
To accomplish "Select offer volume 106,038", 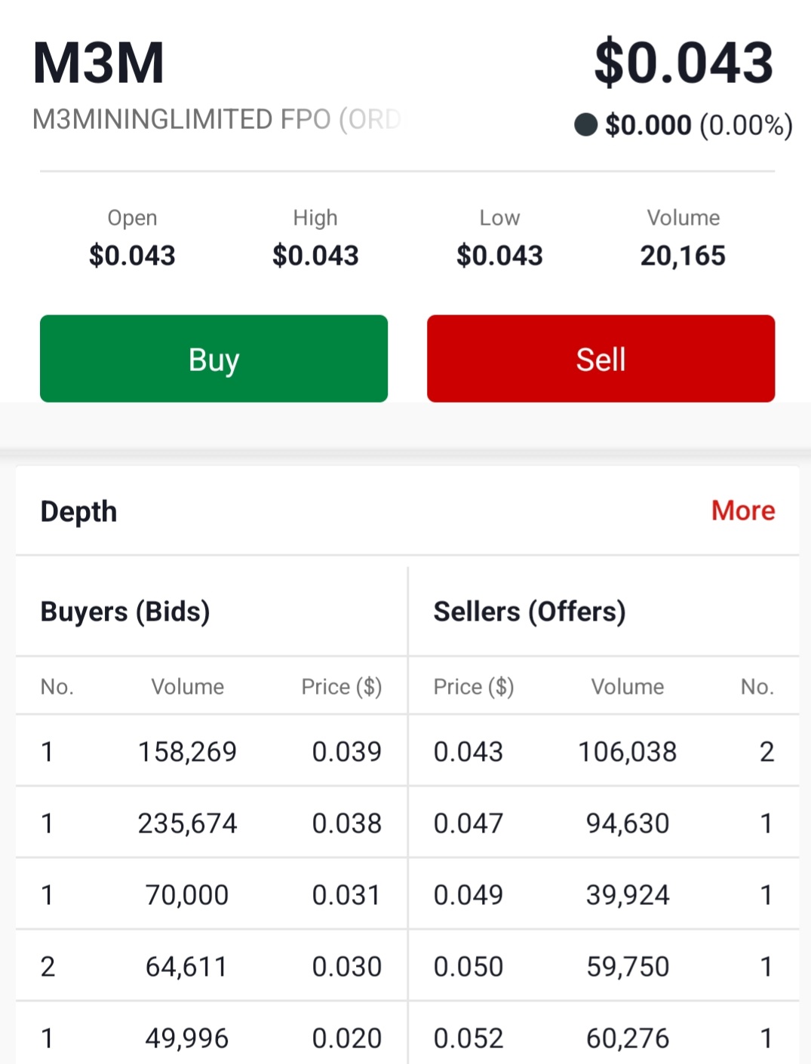I will pos(628,752).
